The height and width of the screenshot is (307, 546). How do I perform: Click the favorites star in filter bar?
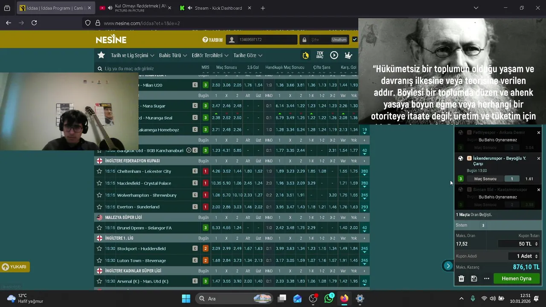point(101,55)
